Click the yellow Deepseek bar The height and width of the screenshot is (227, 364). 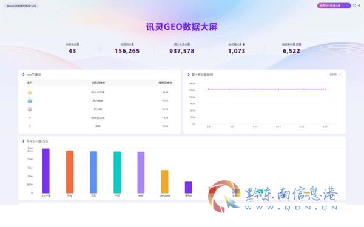point(164,181)
